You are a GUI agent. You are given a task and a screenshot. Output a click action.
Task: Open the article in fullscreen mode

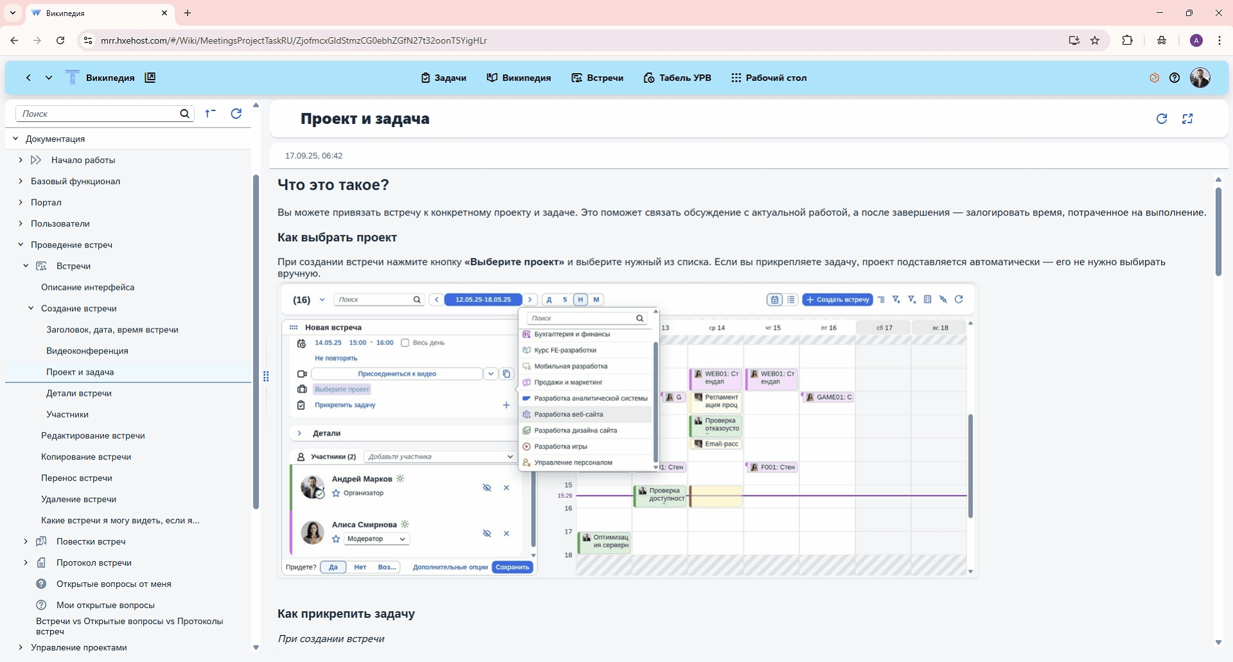[1187, 119]
